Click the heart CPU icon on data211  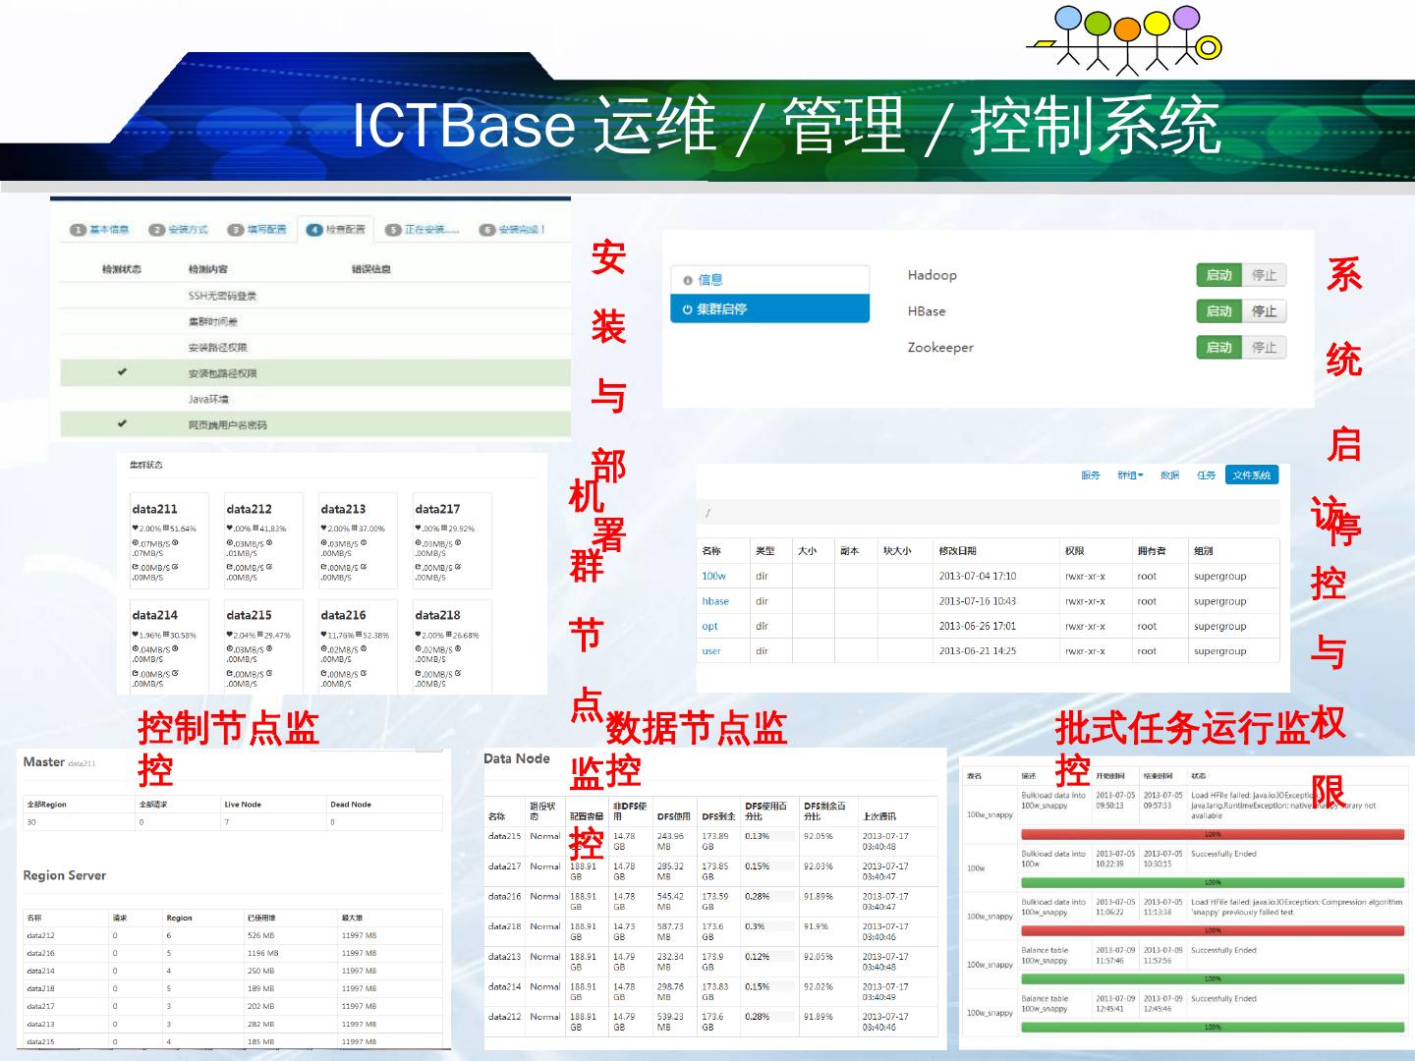click(x=136, y=529)
